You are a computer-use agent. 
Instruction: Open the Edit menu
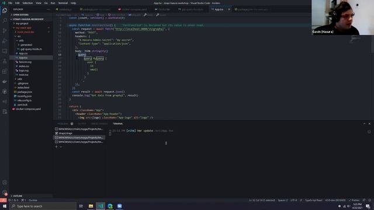coord(18,3)
